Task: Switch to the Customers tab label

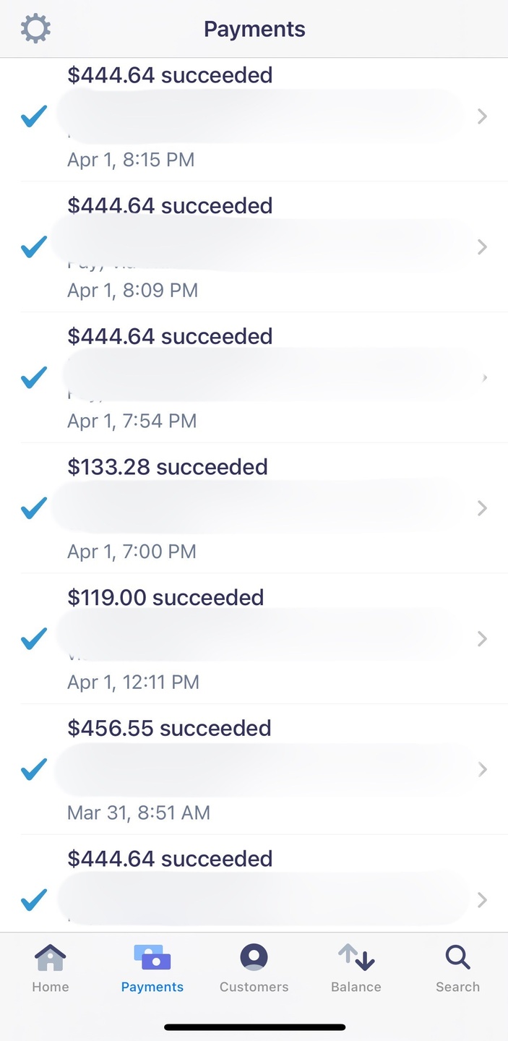Action: [x=254, y=987]
